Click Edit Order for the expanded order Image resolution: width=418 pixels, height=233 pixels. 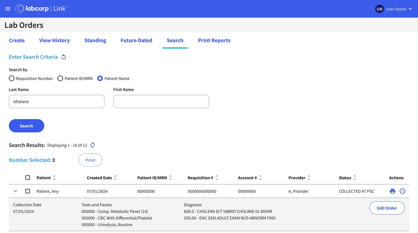pos(387,208)
